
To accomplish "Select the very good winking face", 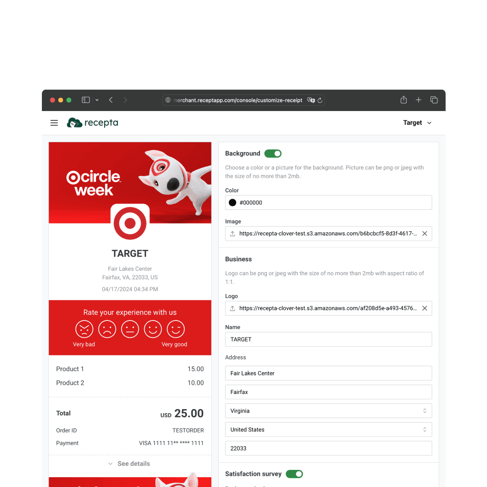I will [176, 329].
